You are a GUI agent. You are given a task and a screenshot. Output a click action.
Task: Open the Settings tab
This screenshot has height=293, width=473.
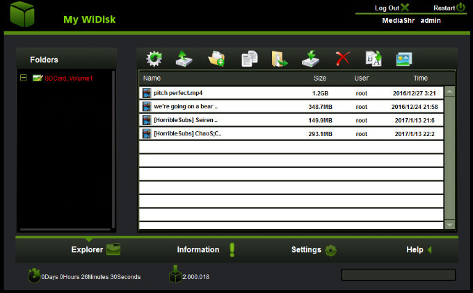coord(306,250)
